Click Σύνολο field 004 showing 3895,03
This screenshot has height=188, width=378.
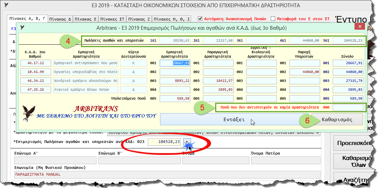348,90
